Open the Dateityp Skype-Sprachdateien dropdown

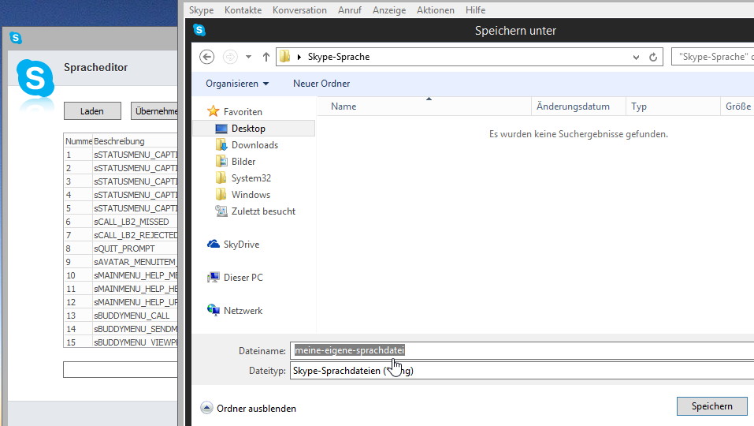(522, 371)
